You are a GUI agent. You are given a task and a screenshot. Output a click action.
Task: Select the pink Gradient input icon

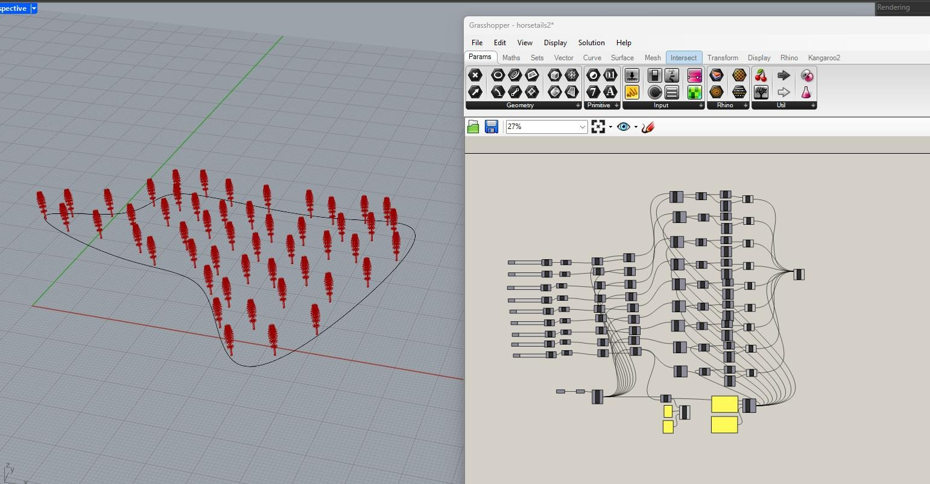695,75
